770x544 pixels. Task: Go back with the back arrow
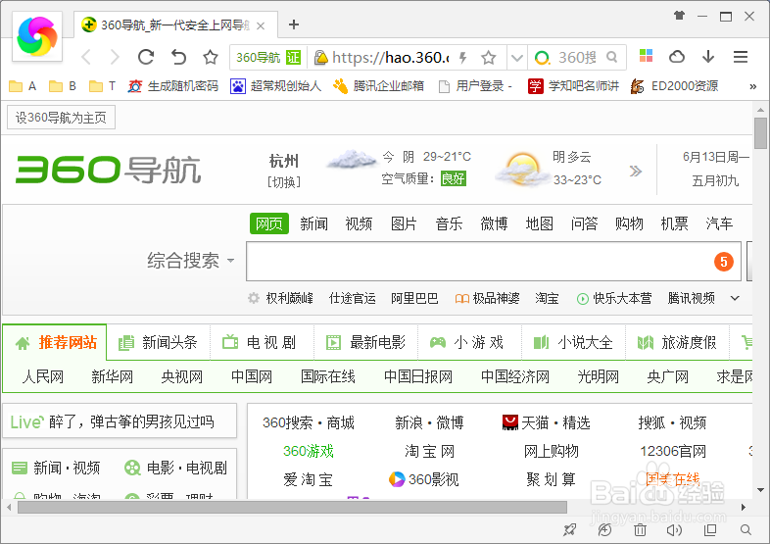point(86,58)
